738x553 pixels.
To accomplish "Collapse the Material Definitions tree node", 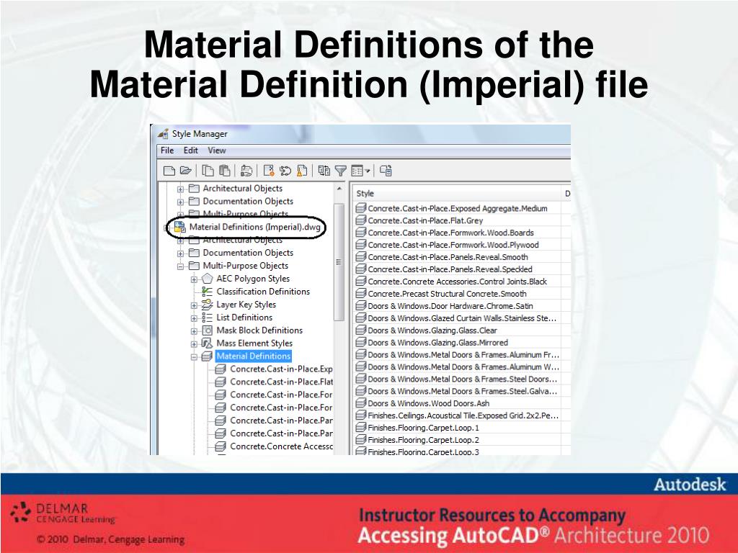I will coord(194,357).
